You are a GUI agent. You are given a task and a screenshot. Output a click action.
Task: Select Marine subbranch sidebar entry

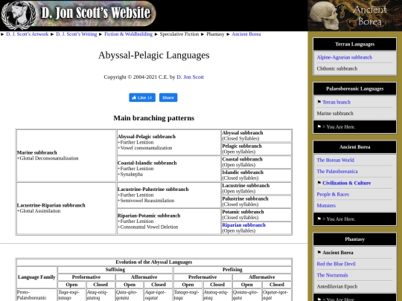tap(335, 114)
